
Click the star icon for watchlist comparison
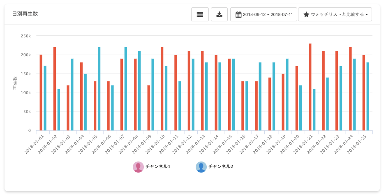point(306,15)
